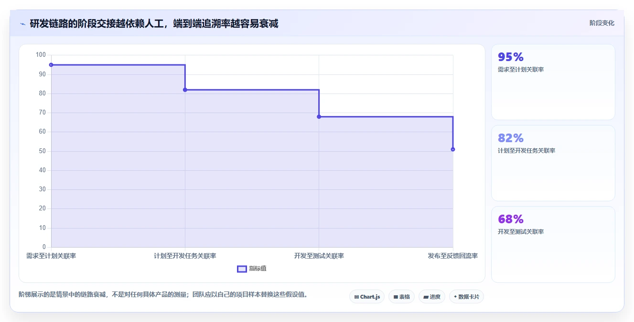Click the 数据卡片 tag chip
Viewport: 634px width, 322px height.
pyautogui.click(x=466, y=297)
